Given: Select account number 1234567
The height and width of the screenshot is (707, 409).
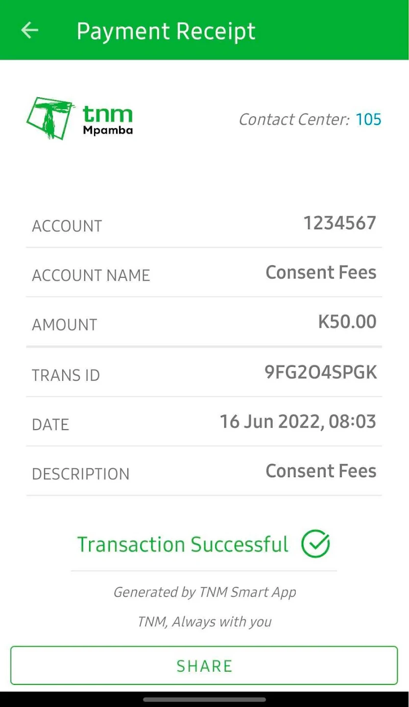Looking at the screenshot, I should [340, 223].
